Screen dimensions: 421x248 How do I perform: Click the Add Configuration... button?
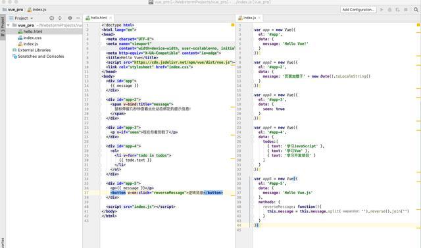(358, 10)
